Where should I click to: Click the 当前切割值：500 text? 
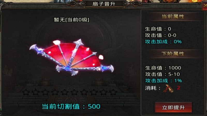(x=71, y=106)
